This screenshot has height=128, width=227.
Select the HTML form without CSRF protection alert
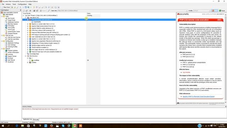click(x=43, y=30)
